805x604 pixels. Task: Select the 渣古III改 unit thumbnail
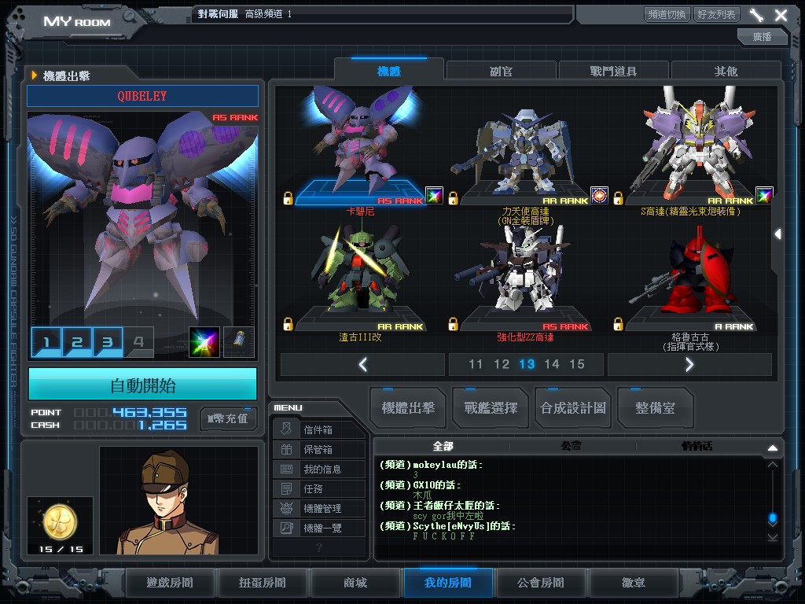click(362, 274)
